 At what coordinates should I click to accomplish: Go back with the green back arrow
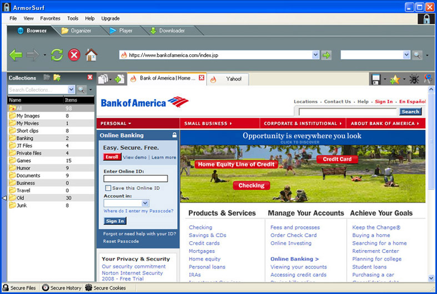pos(16,55)
